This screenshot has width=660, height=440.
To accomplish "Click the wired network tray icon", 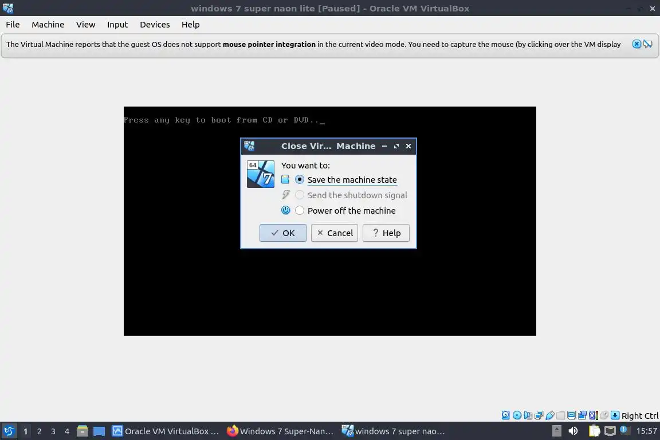I will pos(610,431).
